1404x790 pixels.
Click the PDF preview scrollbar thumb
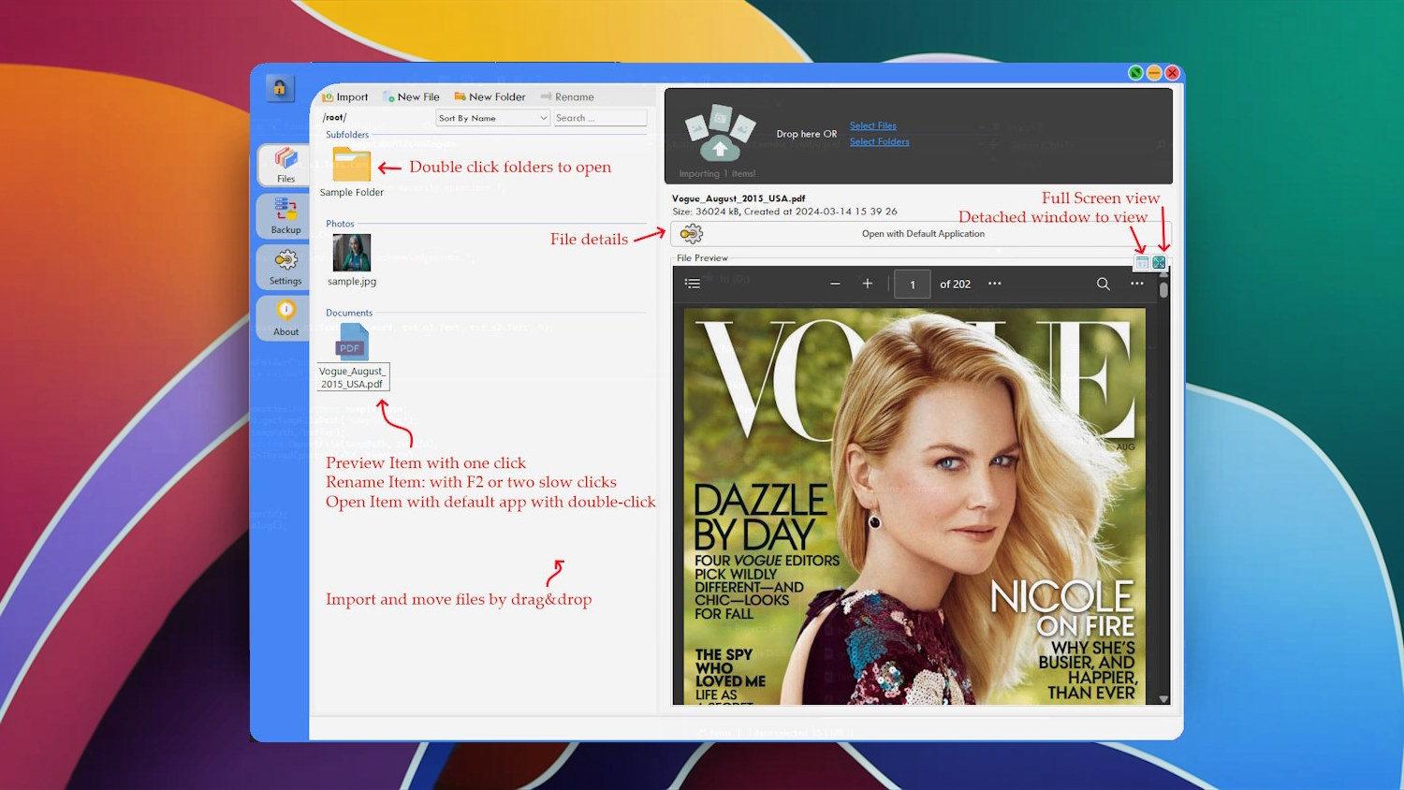point(1163,289)
